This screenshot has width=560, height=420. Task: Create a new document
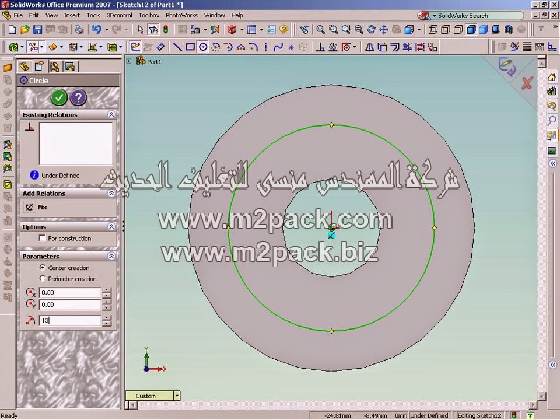coord(12,30)
